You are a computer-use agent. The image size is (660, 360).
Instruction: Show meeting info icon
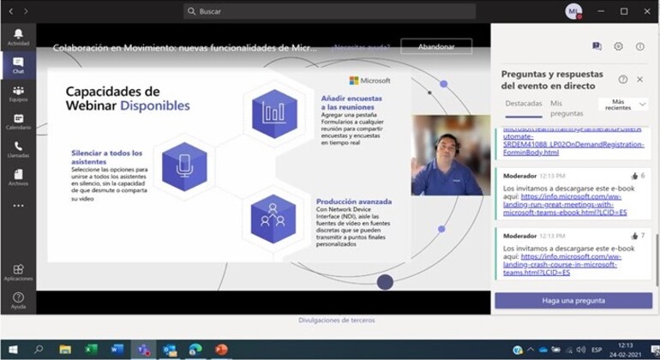(639, 46)
